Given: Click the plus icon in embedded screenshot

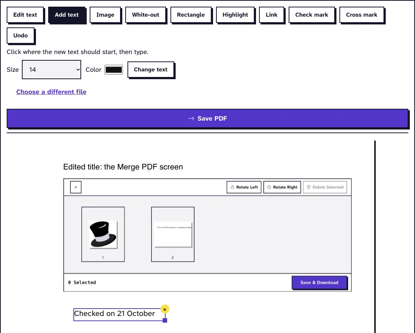Looking at the screenshot, I should coord(76,187).
